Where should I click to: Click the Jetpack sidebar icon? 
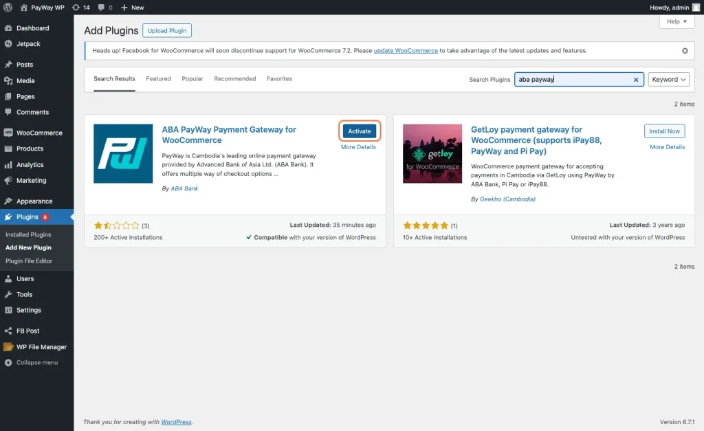pyautogui.click(x=27, y=43)
